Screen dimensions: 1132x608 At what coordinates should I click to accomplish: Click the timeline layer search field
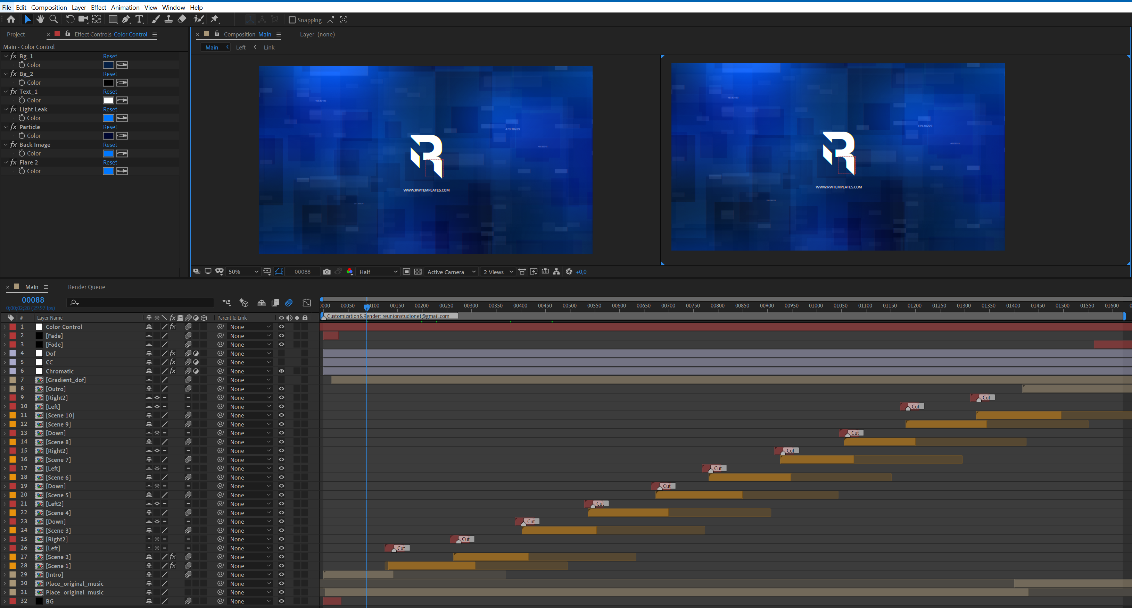point(141,303)
